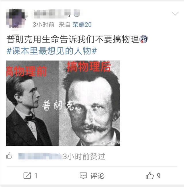Screen dimensions: 184x187
Task: Open the #课本里最想见的人物# hashtag topic
Action: tap(52, 51)
